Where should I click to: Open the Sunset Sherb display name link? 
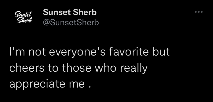click(70, 12)
